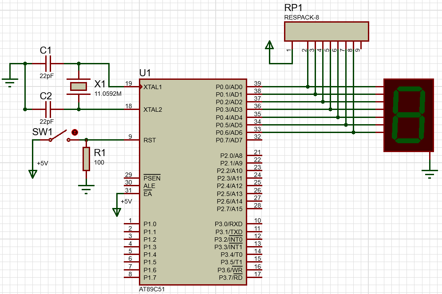Click the 100 resistance value of R1
This screenshot has height=294, width=442.
tap(99, 162)
